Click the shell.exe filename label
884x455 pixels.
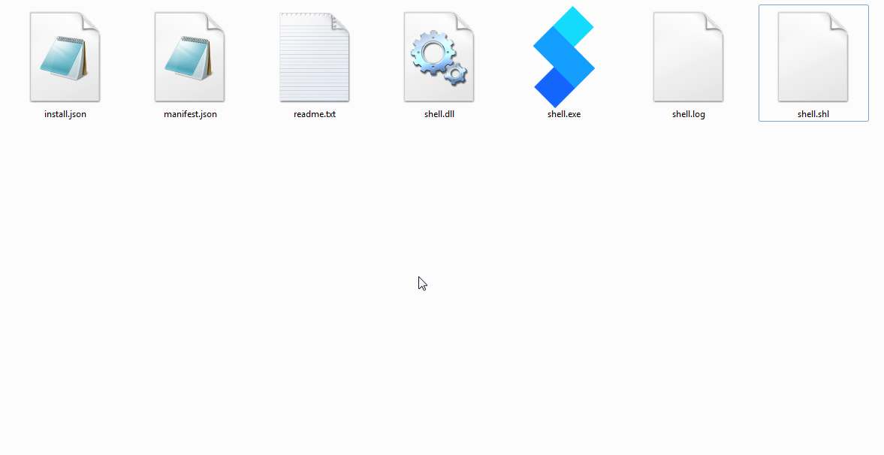pyautogui.click(x=563, y=114)
